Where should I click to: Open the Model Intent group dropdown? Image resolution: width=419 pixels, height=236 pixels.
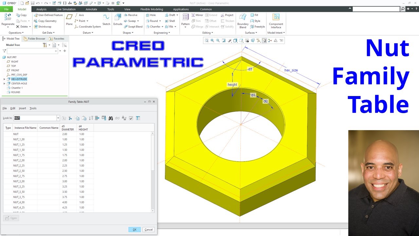coord(276,33)
